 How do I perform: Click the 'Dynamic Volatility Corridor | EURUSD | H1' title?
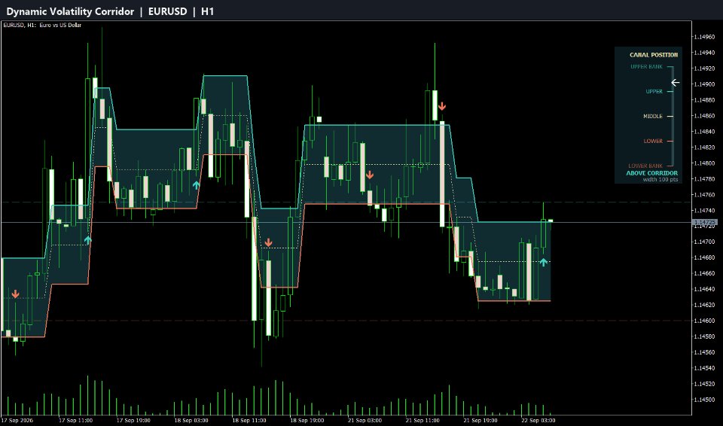pos(110,11)
